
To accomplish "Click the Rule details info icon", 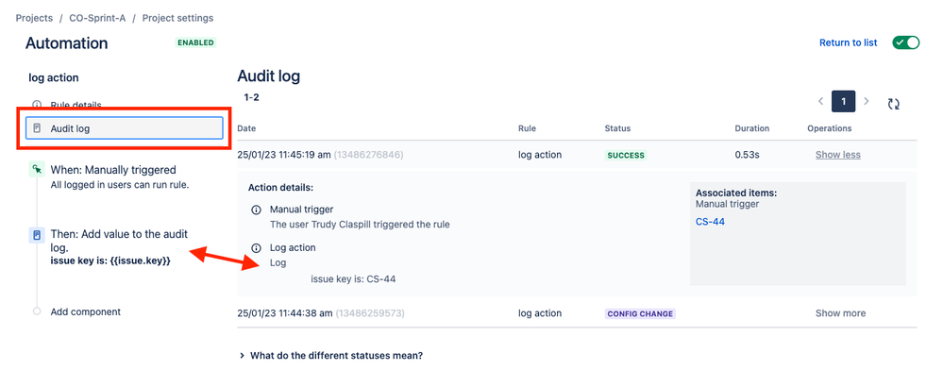I will [x=37, y=105].
